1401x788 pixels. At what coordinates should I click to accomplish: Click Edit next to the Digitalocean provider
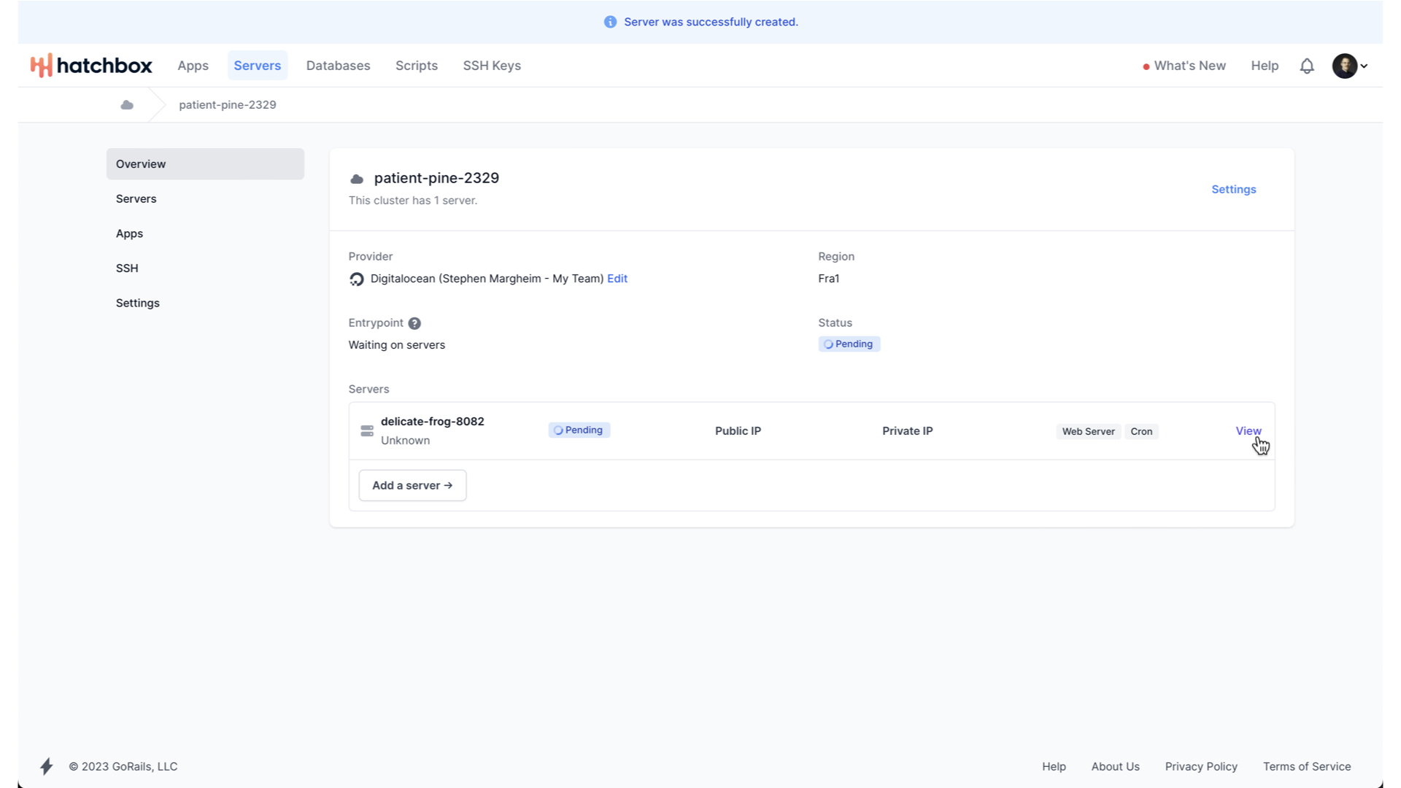(x=617, y=279)
